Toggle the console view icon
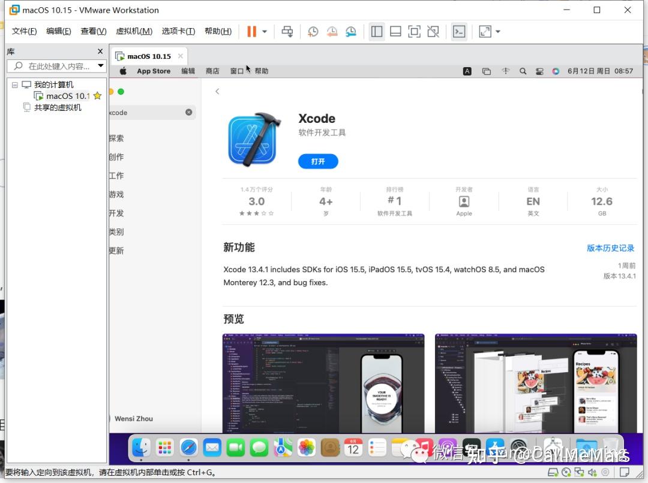 459,31
